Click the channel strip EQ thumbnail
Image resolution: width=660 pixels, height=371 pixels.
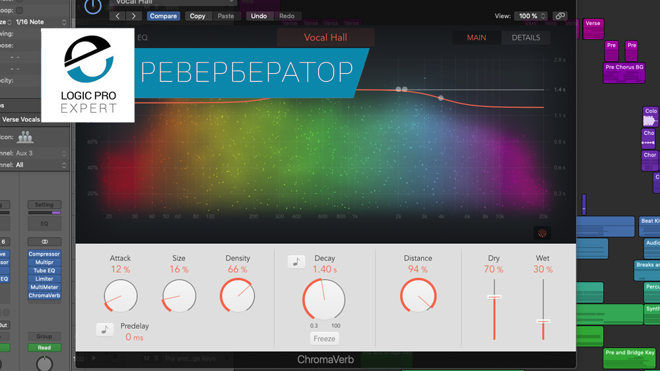[x=44, y=223]
